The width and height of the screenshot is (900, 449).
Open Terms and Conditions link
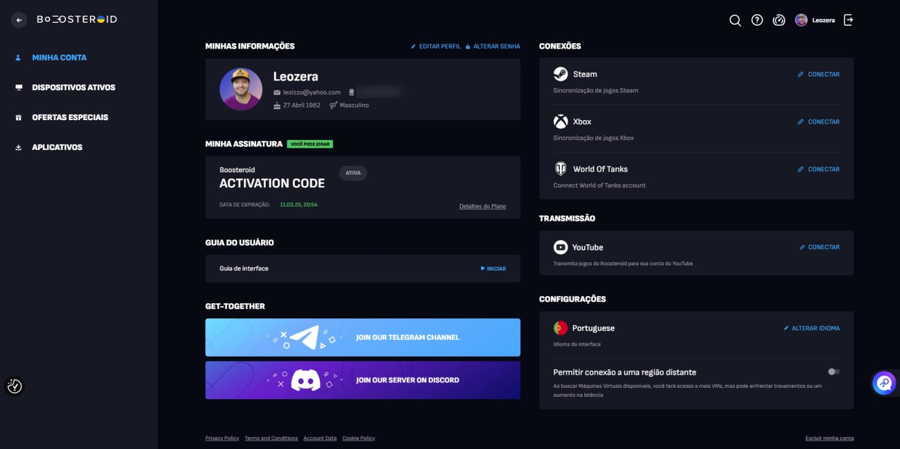coord(271,438)
